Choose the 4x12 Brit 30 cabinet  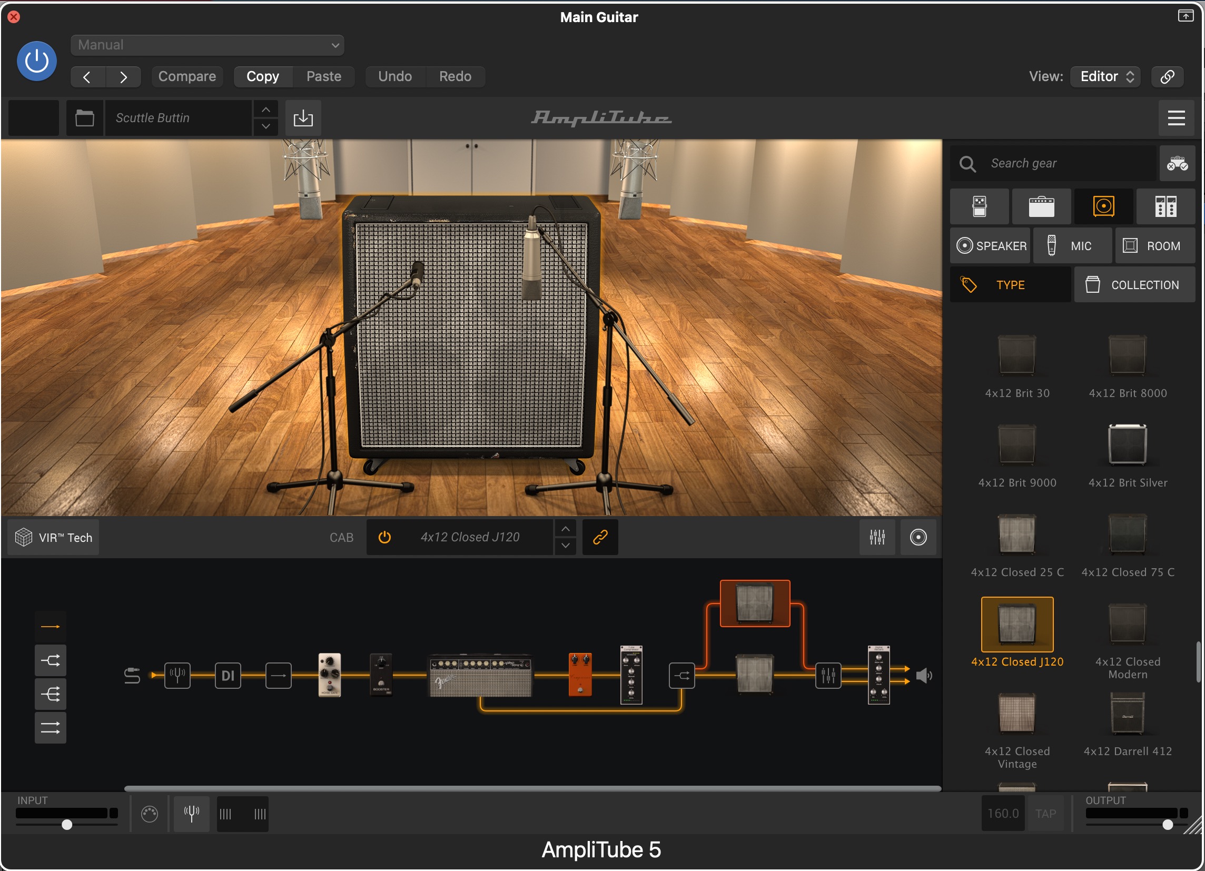(1018, 367)
